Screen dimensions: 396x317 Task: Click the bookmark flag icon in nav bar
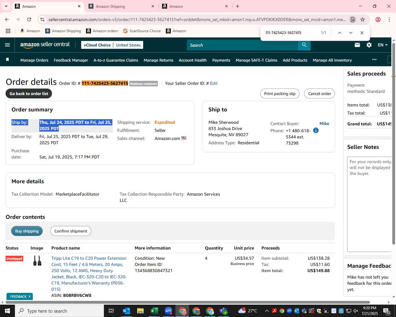coord(7,60)
